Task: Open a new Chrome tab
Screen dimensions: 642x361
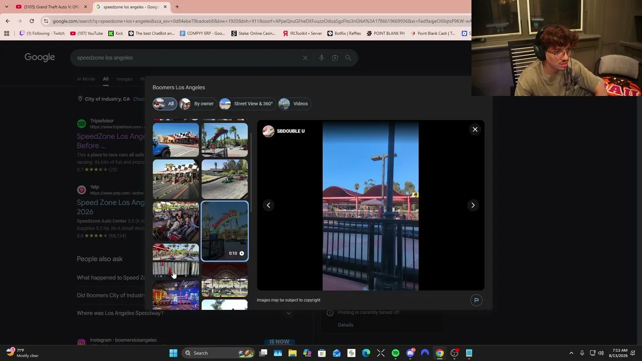Action: point(177,7)
